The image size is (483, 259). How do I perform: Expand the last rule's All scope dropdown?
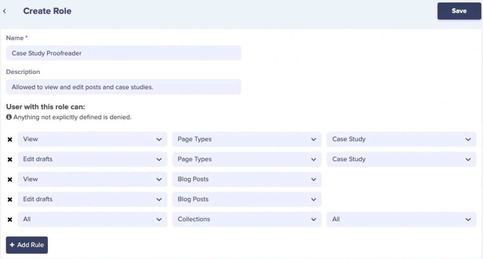pyautogui.click(x=401, y=219)
